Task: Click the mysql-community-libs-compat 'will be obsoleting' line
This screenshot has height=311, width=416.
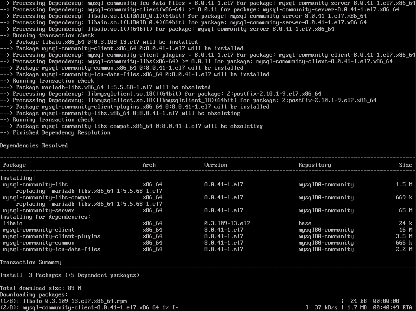Action: (131, 126)
